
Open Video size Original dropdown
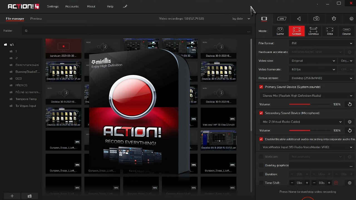click(313, 61)
